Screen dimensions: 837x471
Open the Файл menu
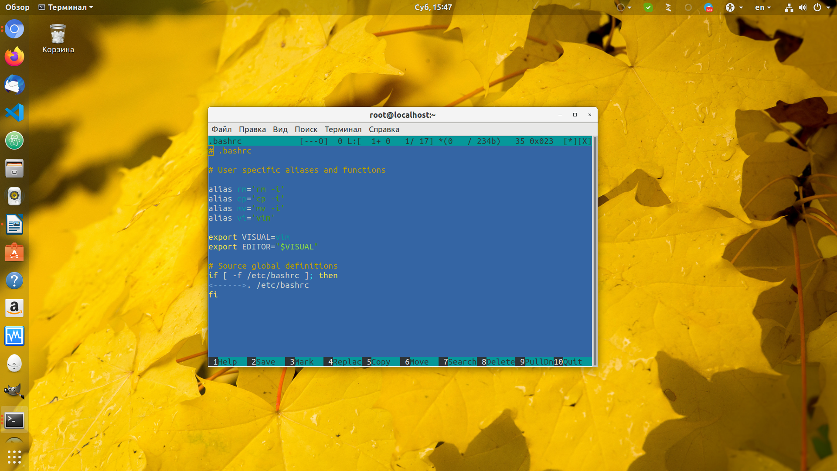221,130
